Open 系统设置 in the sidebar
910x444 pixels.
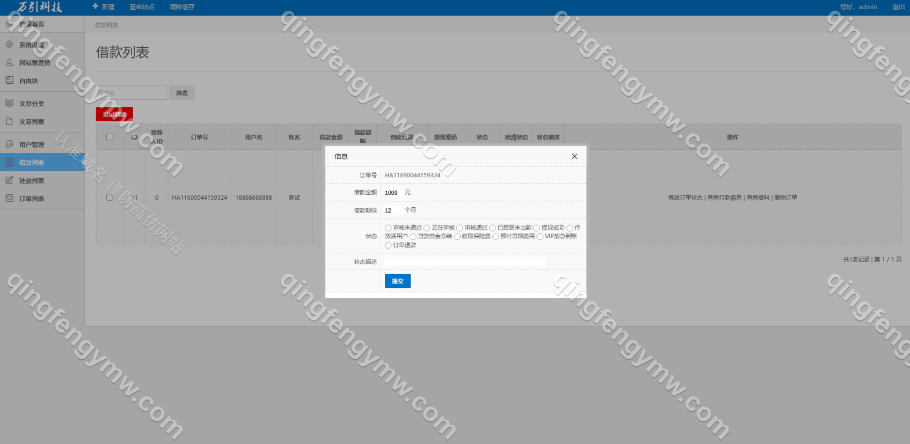coord(32,45)
